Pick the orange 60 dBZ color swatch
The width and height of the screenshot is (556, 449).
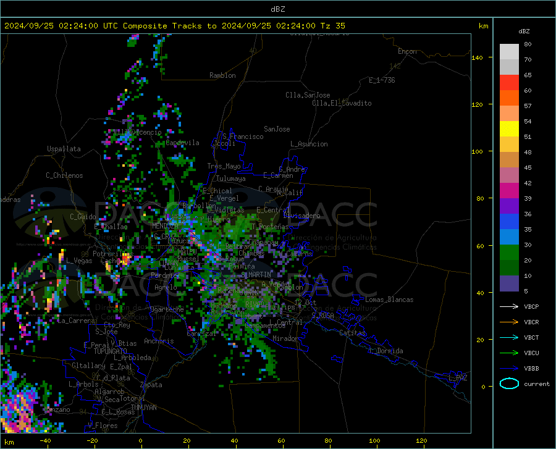click(509, 98)
